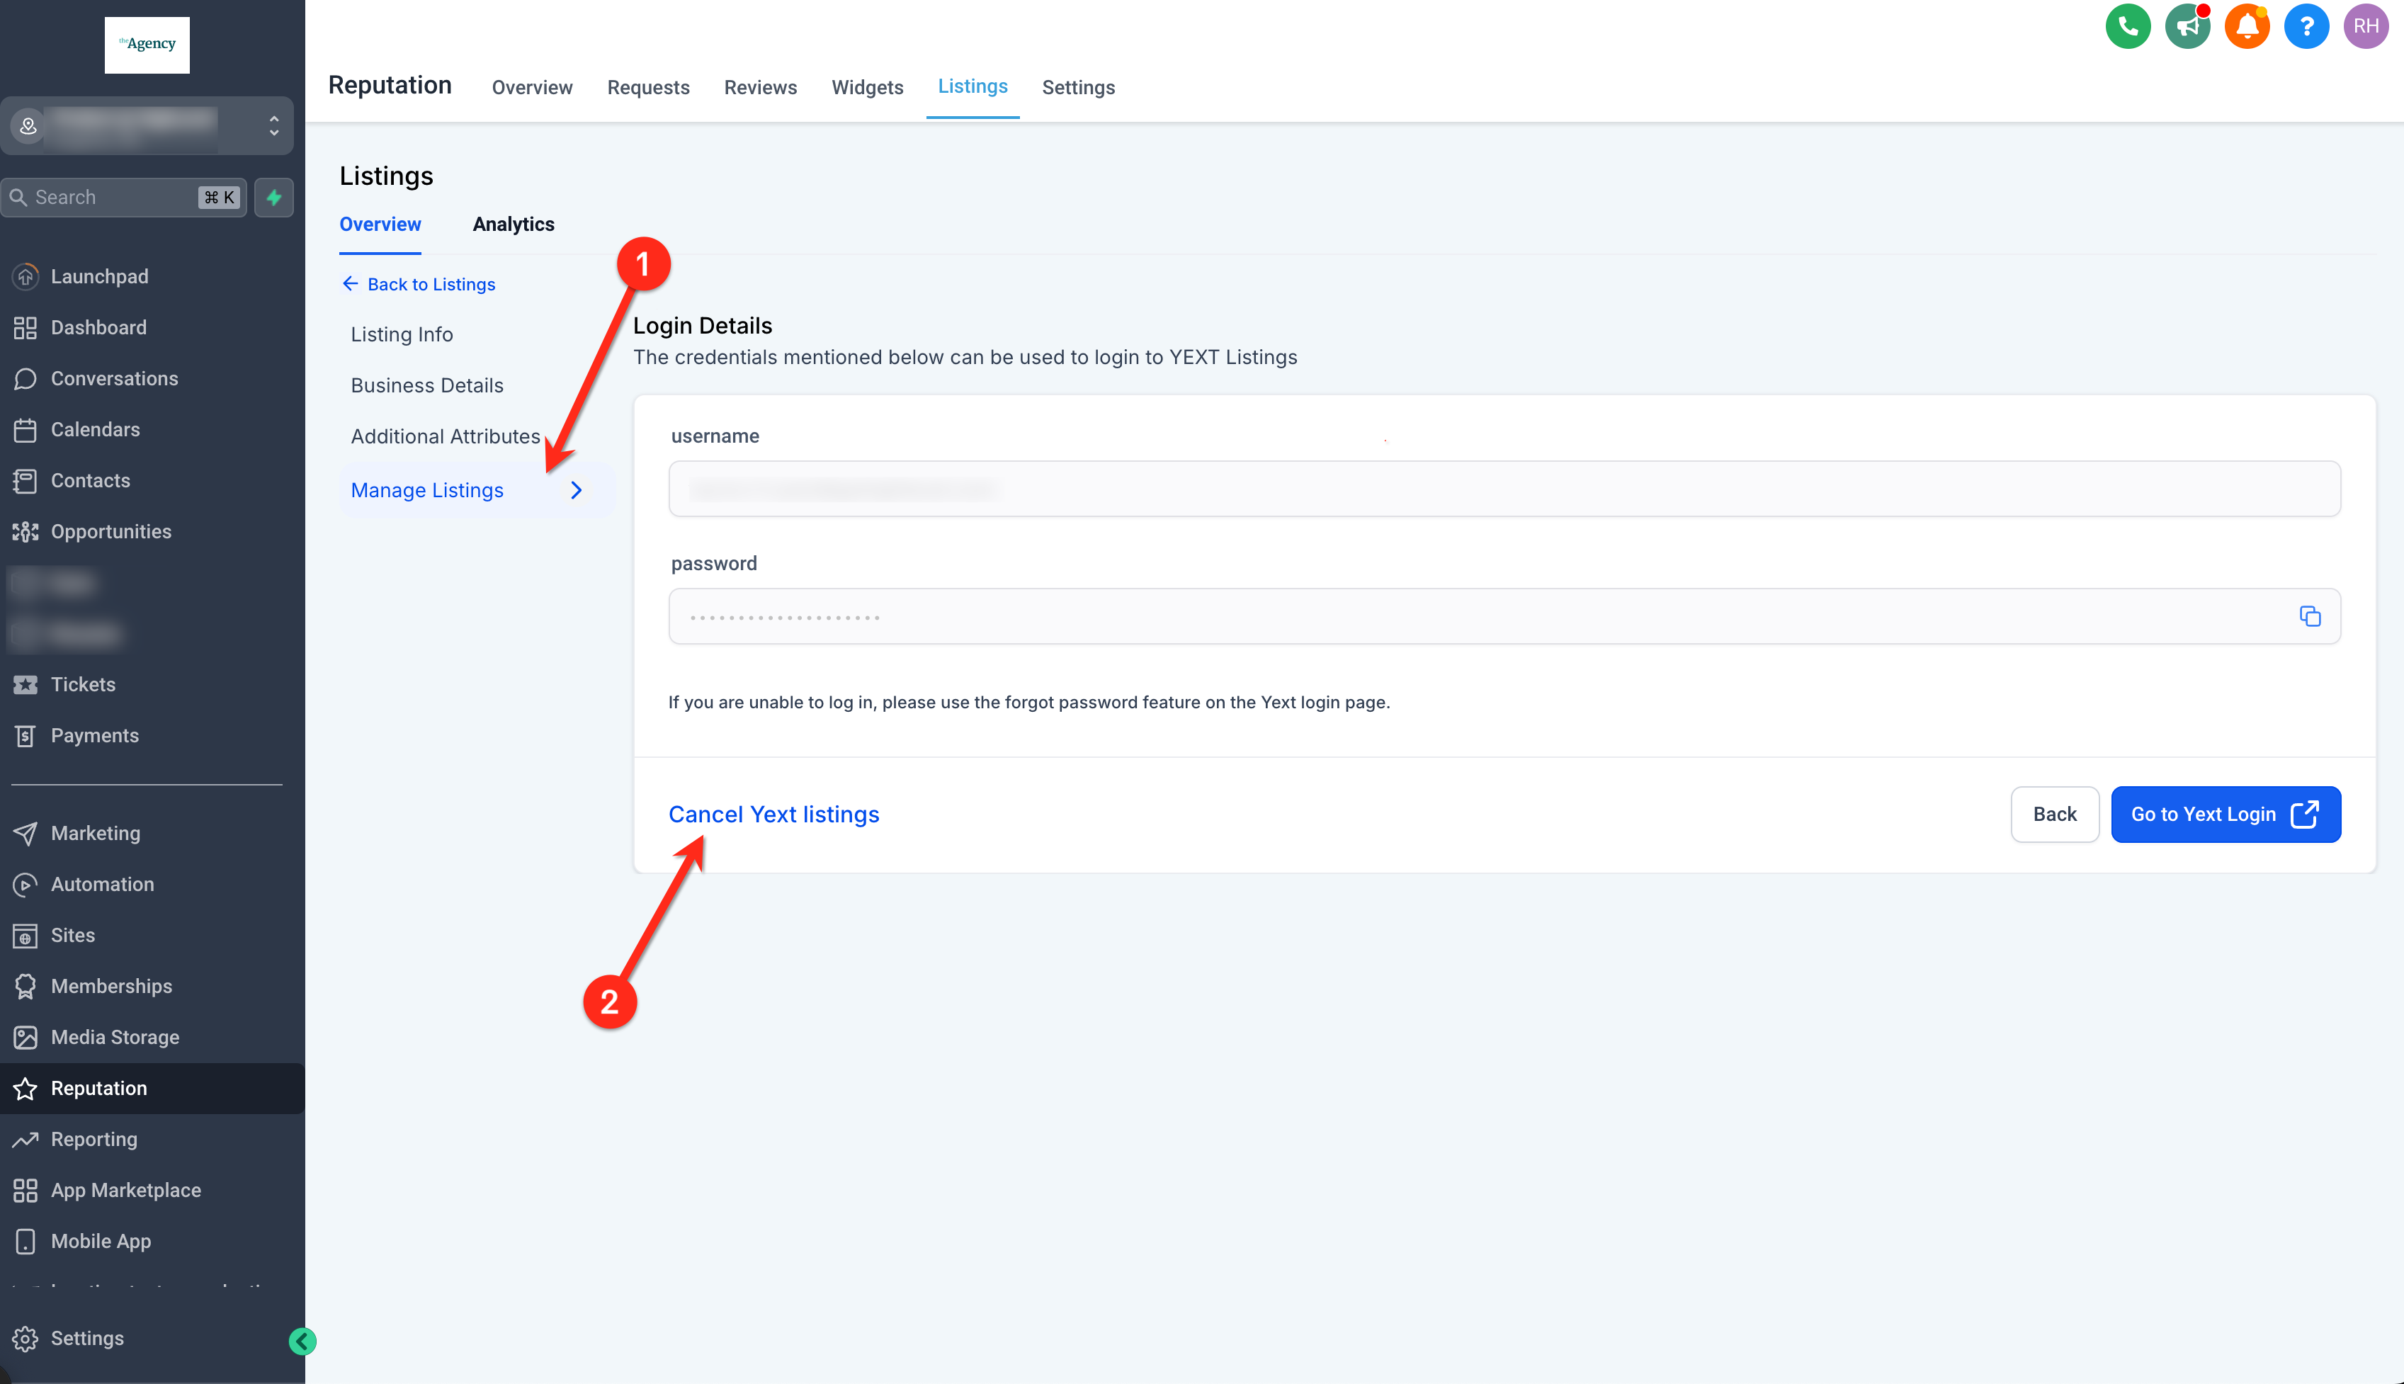Click the green phone call icon
This screenshot has height=1384, width=2404.
[x=2127, y=25]
